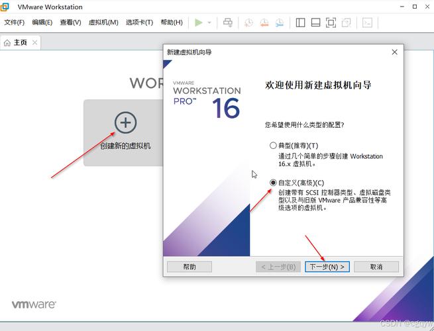Open the 文件(F) menu
The height and width of the screenshot is (331, 434).
pos(14,23)
